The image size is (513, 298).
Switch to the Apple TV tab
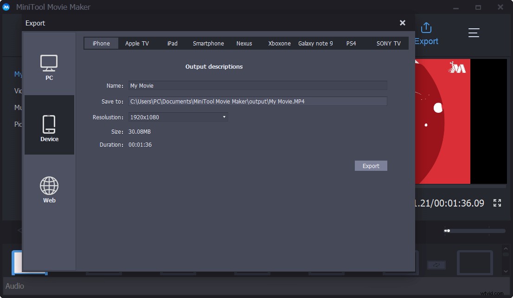[137, 43]
